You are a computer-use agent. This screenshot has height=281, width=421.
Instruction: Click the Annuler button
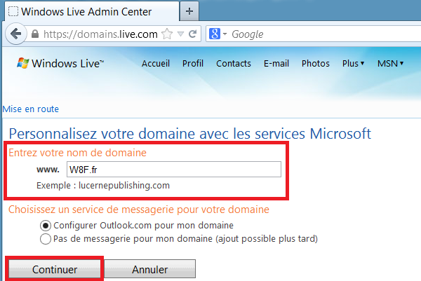150,269
